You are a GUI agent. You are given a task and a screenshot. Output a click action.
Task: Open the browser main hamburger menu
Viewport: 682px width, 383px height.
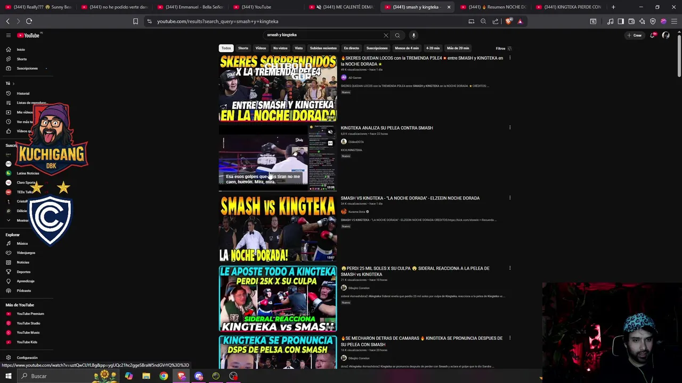(675, 21)
